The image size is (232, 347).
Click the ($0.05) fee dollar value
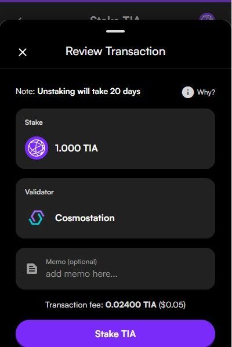tap(172, 305)
